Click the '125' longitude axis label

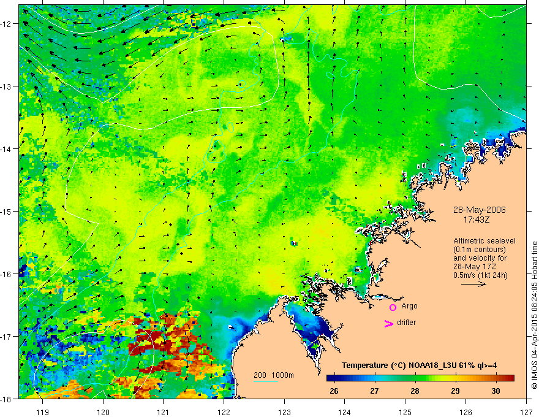pyautogui.click(x=405, y=412)
